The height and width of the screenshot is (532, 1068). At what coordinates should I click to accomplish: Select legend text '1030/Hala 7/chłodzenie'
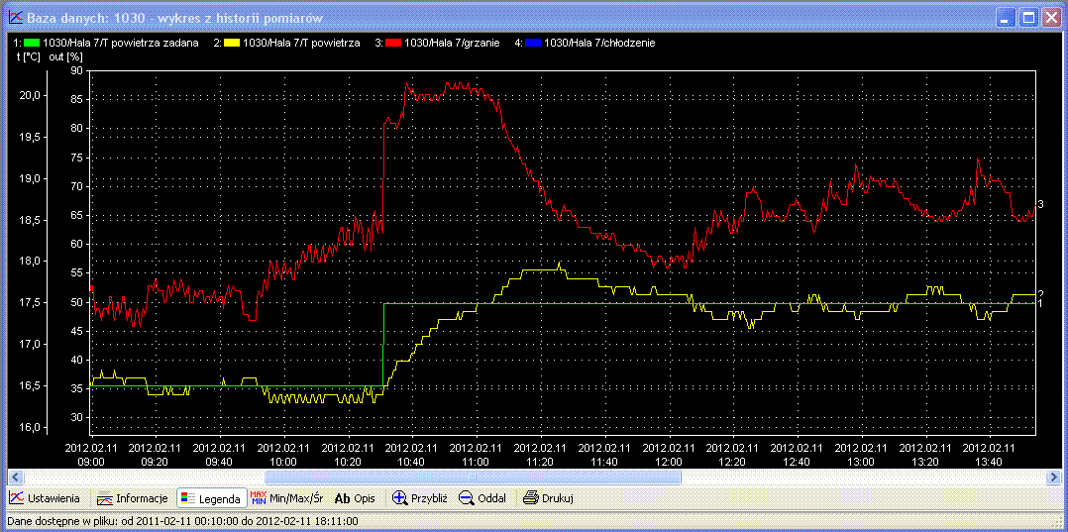tap(600, 43)
